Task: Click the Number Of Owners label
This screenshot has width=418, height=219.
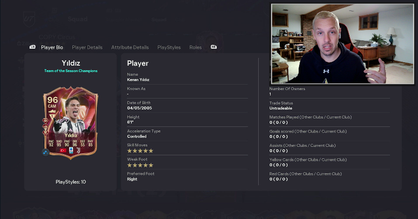Action: coord(287,89)
